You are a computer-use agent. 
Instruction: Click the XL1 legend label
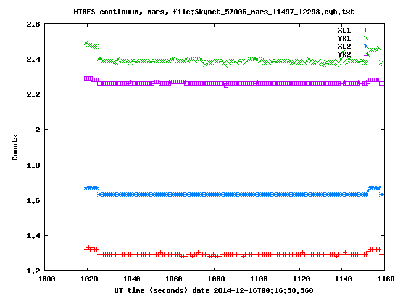coord(344,30)
